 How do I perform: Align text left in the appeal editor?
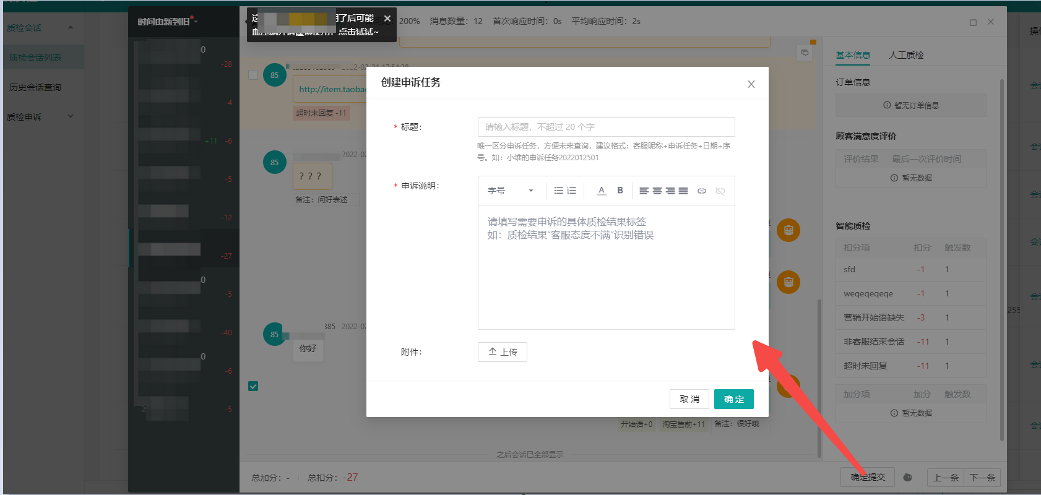[644, 191]
